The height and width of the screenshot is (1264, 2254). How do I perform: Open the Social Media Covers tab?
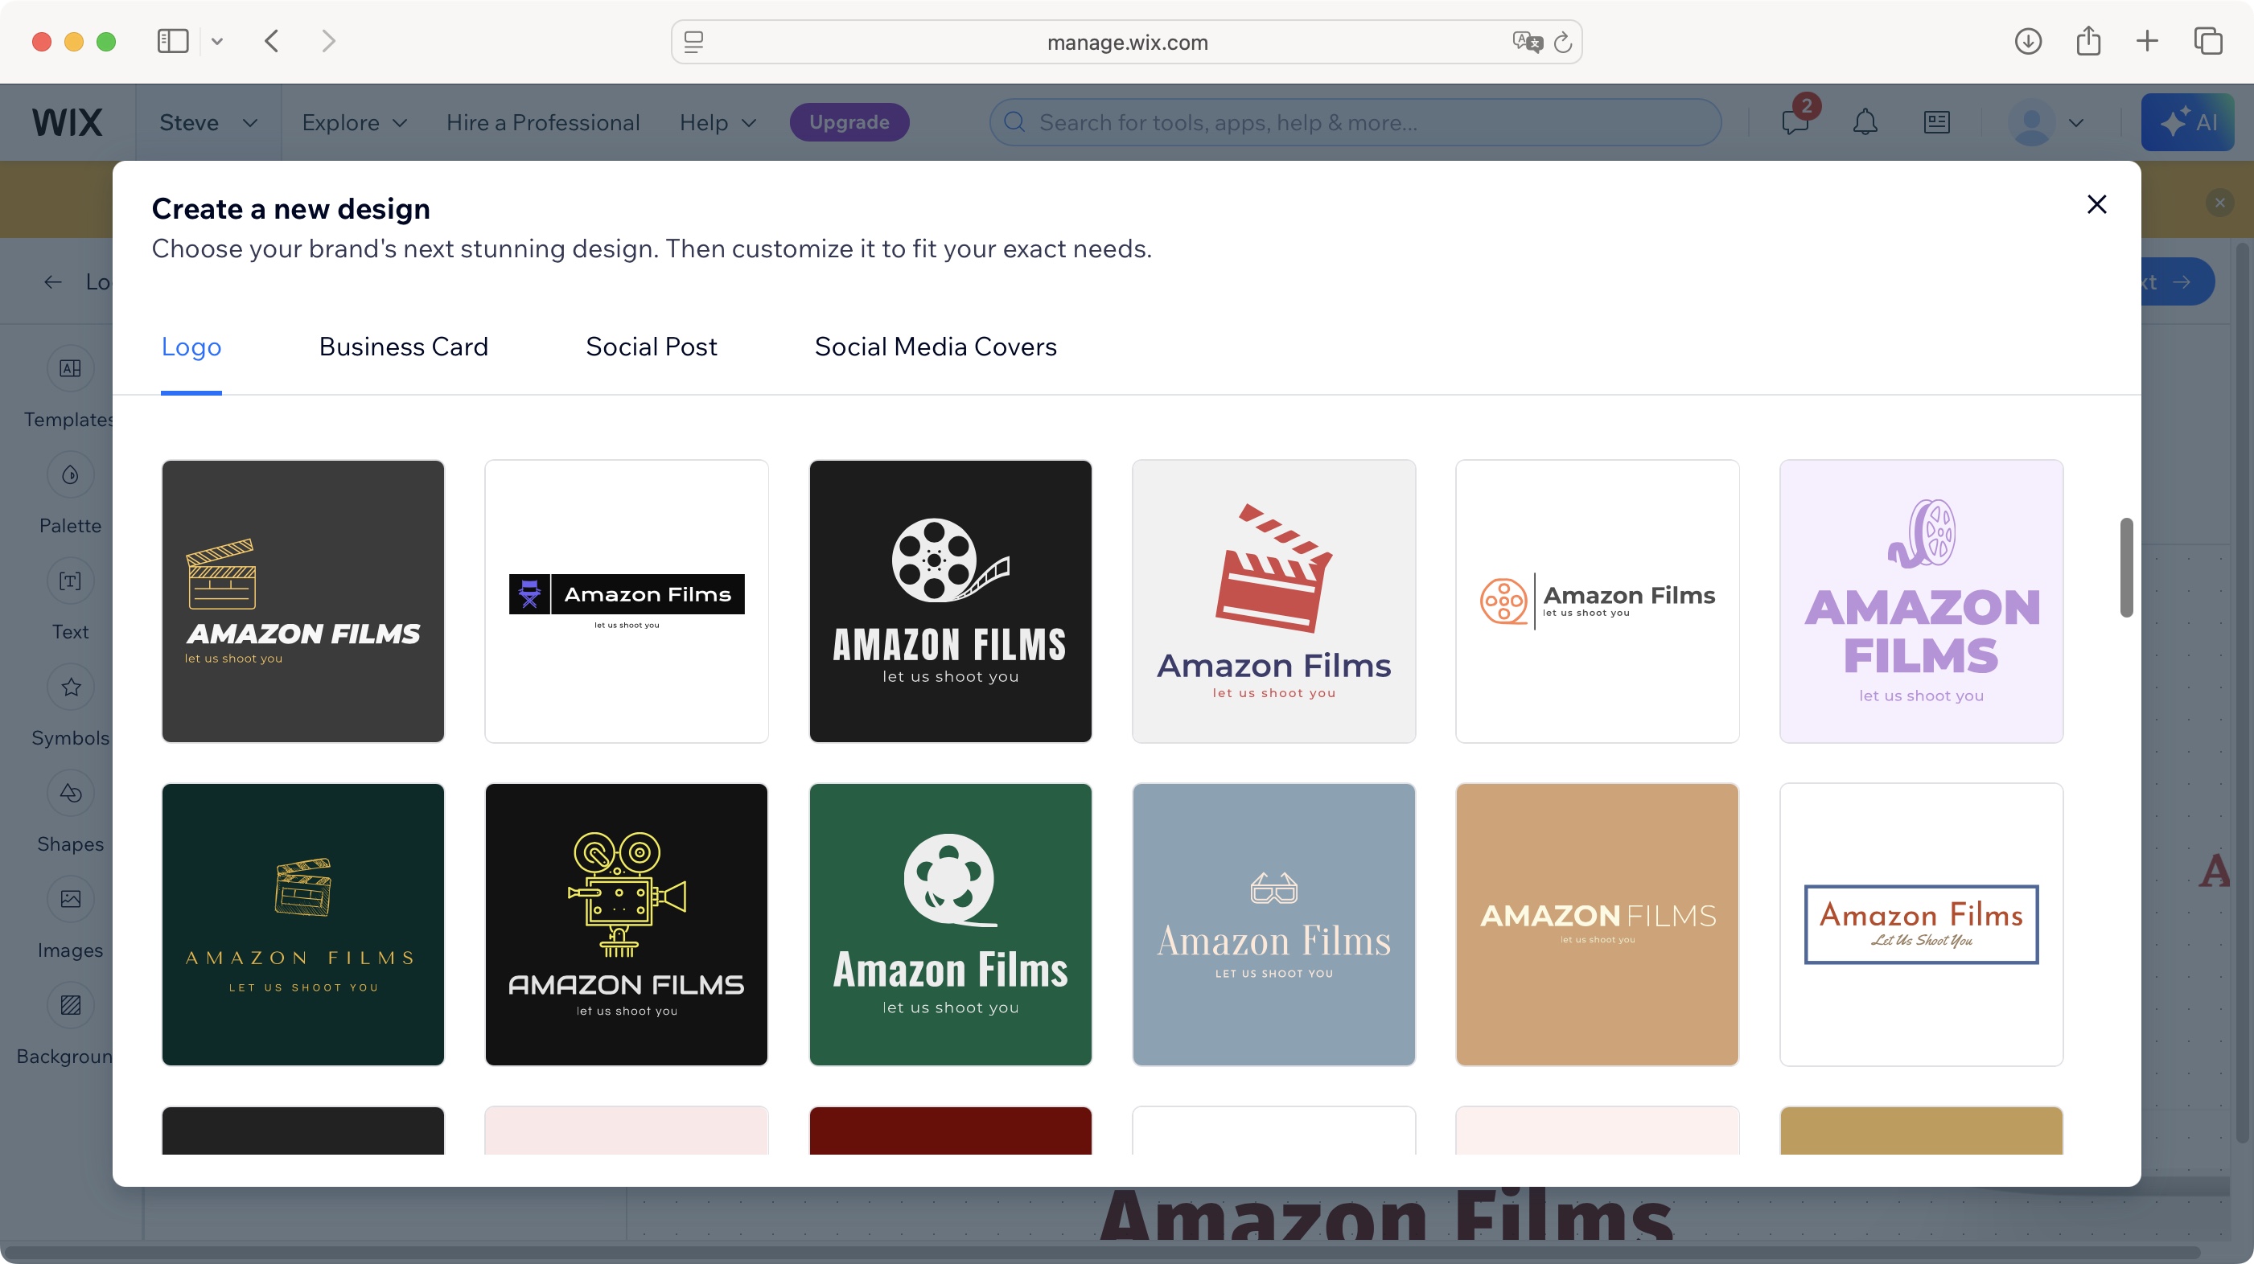pos(936,347)
